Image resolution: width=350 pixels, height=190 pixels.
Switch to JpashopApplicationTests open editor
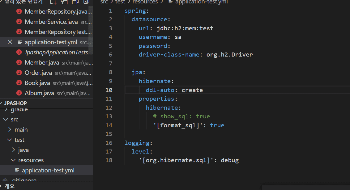(56, 52)
